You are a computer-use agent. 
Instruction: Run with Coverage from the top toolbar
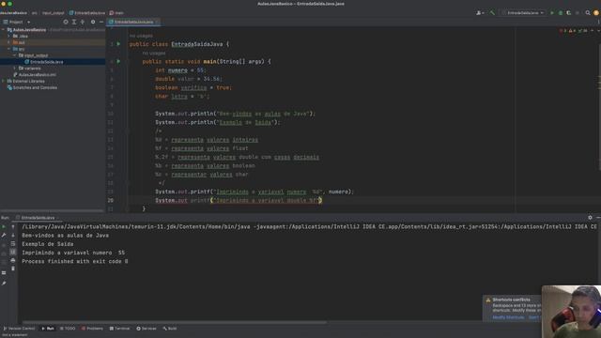(x=569, y=13)
